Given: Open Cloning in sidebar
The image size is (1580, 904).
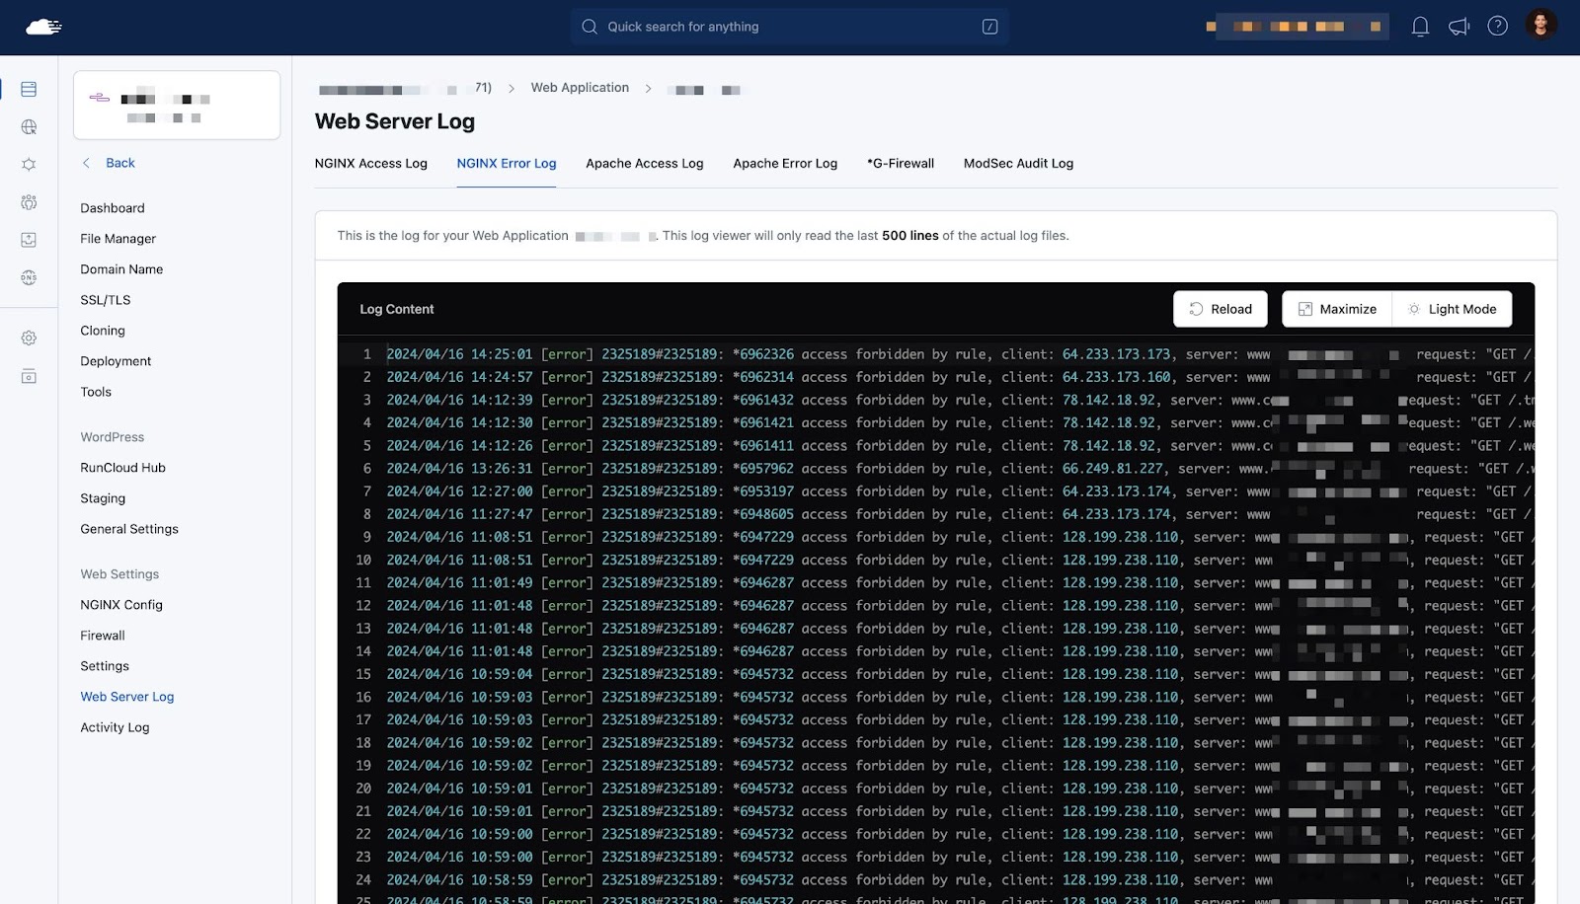Looking at the screenshot, I should pos(103,331).
